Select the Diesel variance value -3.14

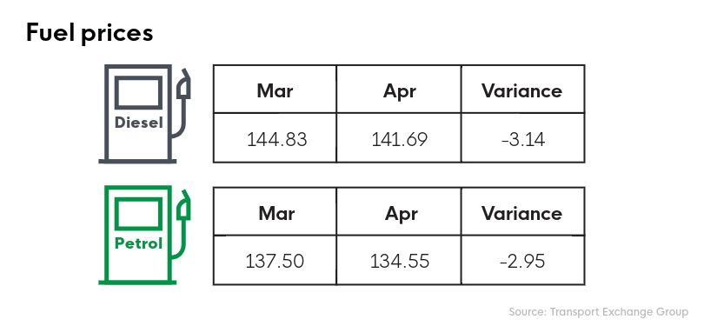pyautogui.click(x=522, y=140)
